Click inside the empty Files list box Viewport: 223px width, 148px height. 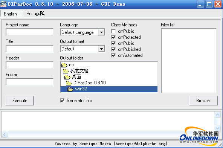point(189,61)
